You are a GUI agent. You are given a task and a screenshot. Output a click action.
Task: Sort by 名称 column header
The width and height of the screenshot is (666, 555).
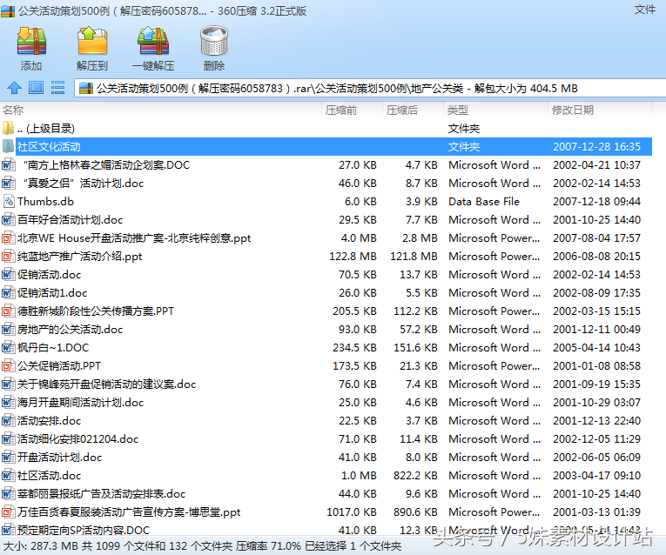13,110
